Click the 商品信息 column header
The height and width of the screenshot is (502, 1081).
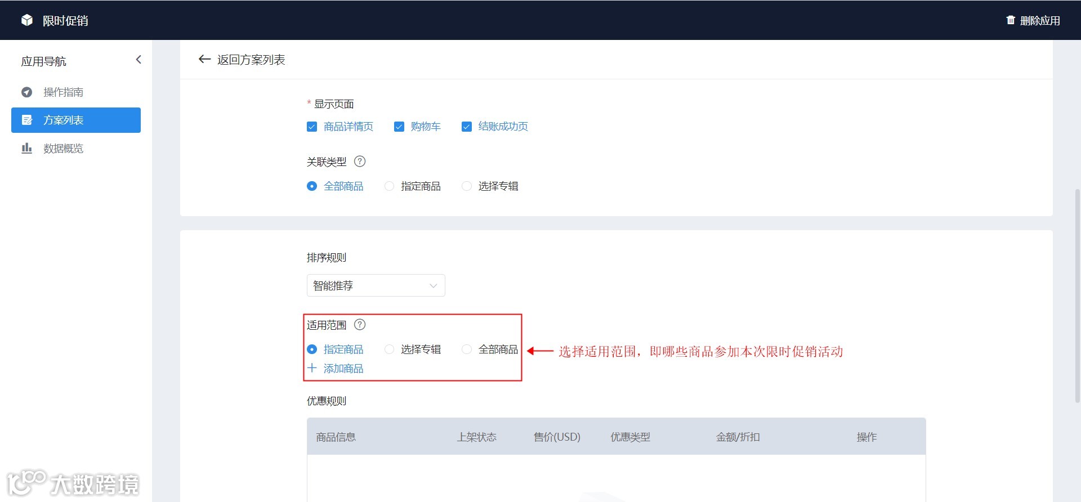pos(336,437)
